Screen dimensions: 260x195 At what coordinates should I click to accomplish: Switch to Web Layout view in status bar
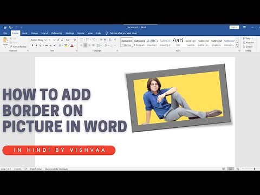(x=238, y=169)
